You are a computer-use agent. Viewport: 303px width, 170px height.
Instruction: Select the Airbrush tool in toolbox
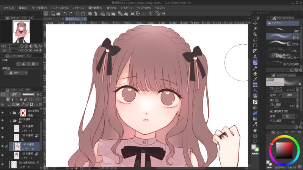point(255,96)
